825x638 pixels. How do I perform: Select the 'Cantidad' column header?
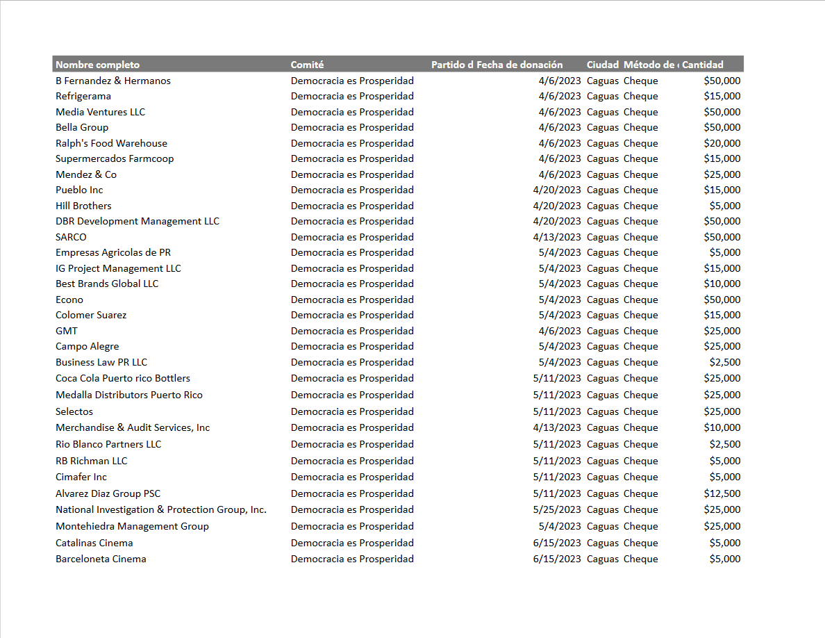(702, 65)
